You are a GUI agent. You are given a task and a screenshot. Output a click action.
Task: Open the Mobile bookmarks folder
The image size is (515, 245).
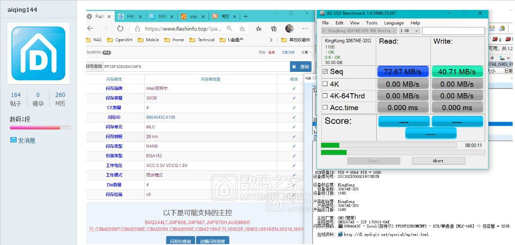[x=148, y=40]
